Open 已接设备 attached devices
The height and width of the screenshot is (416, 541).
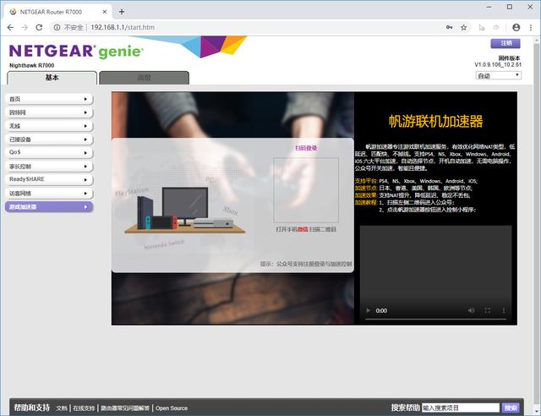(x=49, y=140)
